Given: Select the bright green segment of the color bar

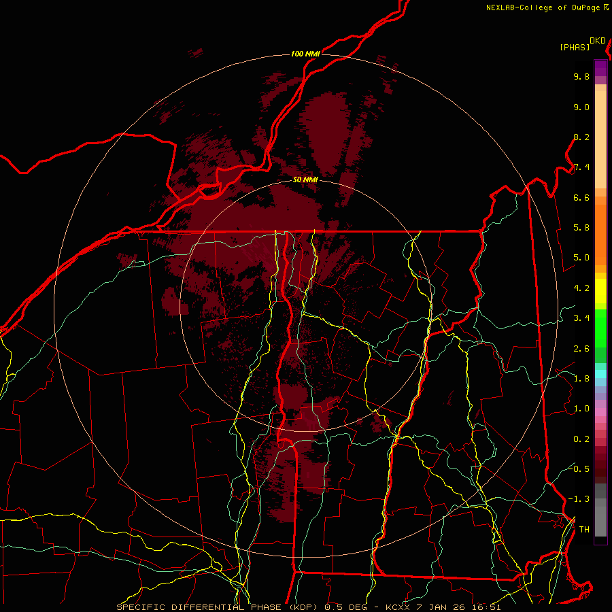Looking at the screenshot, I should 600,328.
